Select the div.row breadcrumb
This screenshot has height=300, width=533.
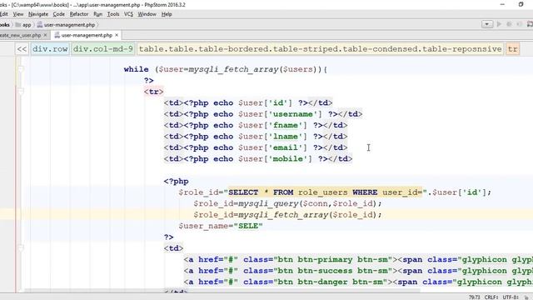(50, 49)
